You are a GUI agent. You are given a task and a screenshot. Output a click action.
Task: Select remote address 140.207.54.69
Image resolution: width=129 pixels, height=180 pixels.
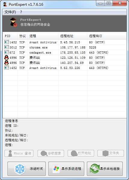72,63
